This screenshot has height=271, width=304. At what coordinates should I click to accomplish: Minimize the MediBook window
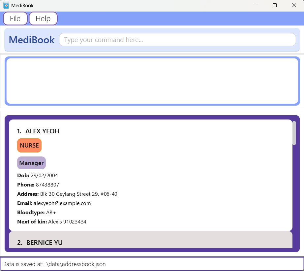256,5
